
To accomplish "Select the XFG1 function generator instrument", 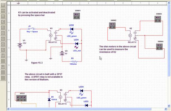I will pyautogui.click(x=21, y=98).
